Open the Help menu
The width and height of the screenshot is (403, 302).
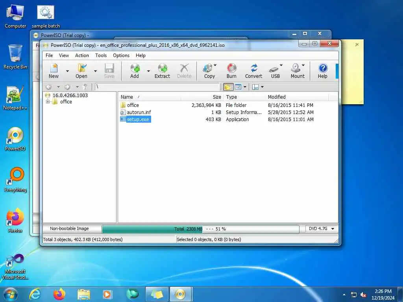pos(140,55)
